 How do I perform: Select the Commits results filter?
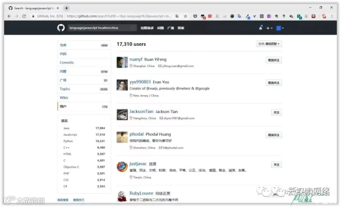(x=84, y=62)
